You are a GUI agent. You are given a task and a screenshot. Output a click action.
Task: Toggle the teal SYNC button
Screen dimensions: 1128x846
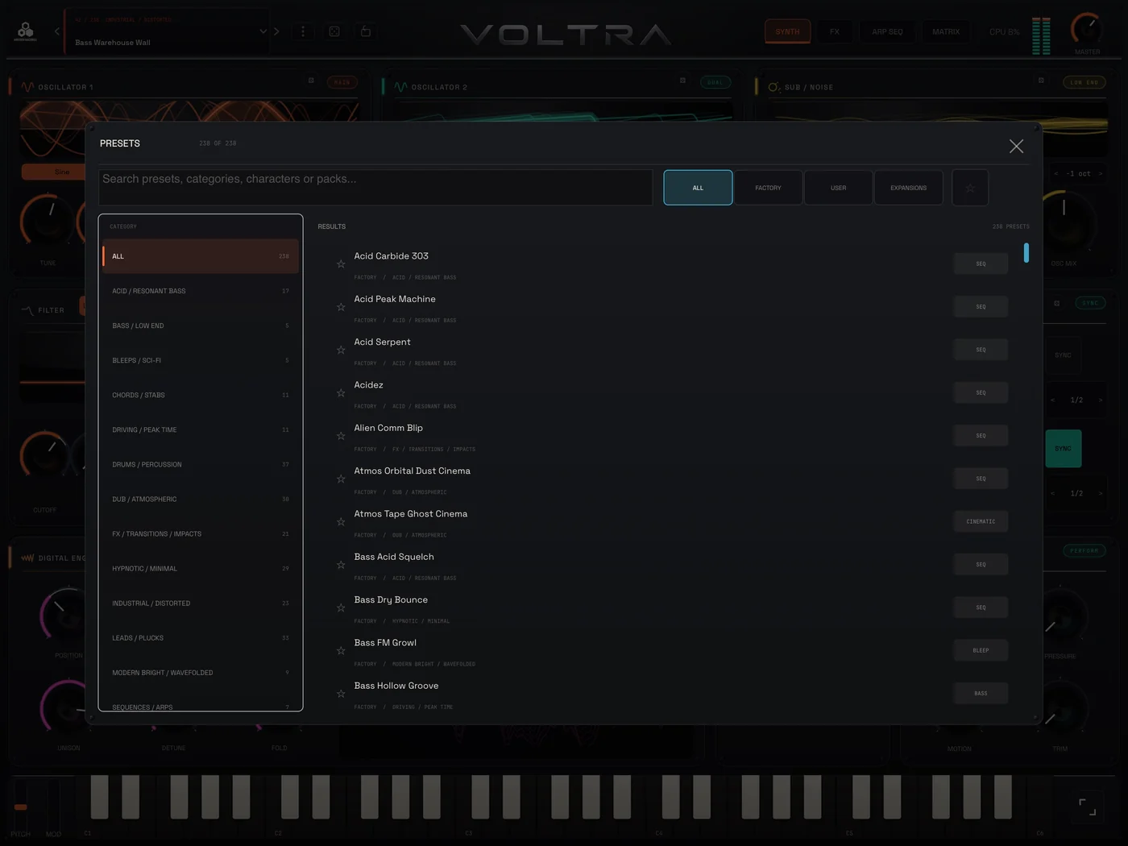click(1064, 449)
